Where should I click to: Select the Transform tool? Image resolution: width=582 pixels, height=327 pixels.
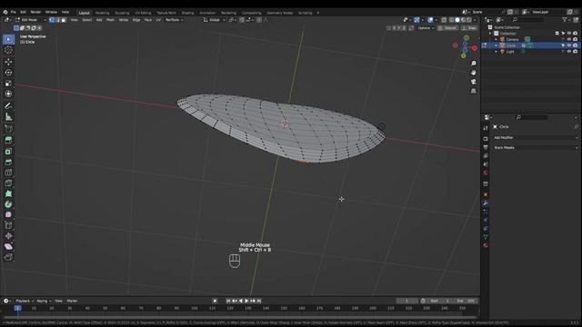click(x=8, y=94)
